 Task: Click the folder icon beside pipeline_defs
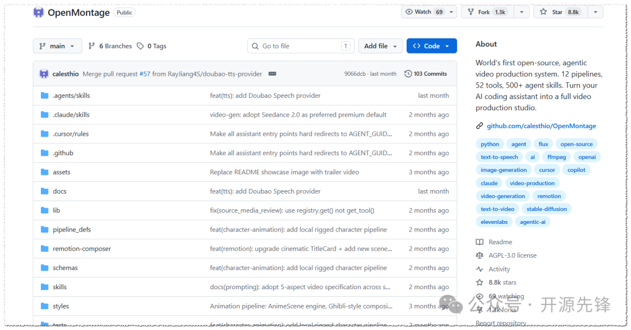[44, 230]
